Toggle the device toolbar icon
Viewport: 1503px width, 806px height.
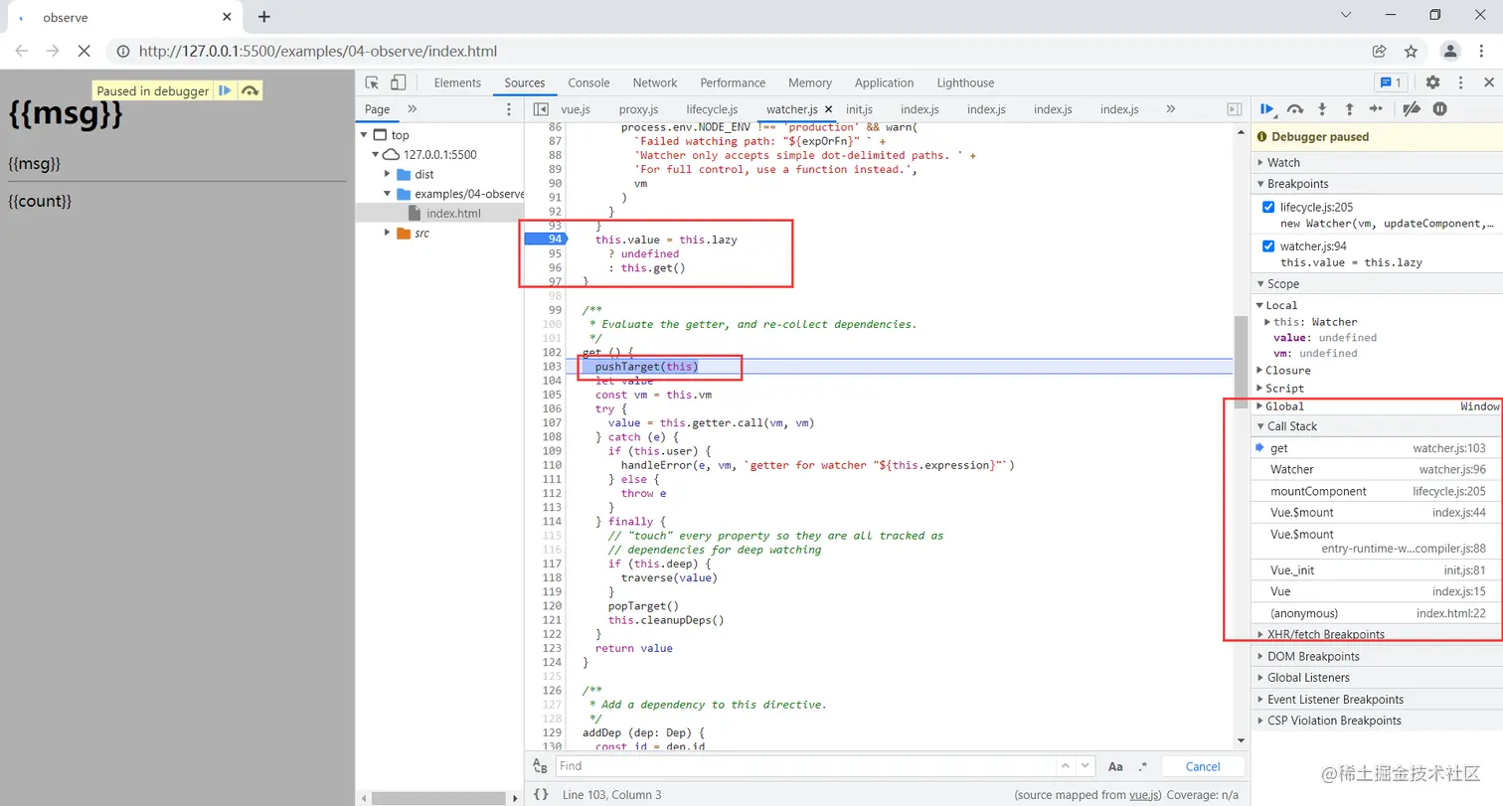click(x=398, y=82)
